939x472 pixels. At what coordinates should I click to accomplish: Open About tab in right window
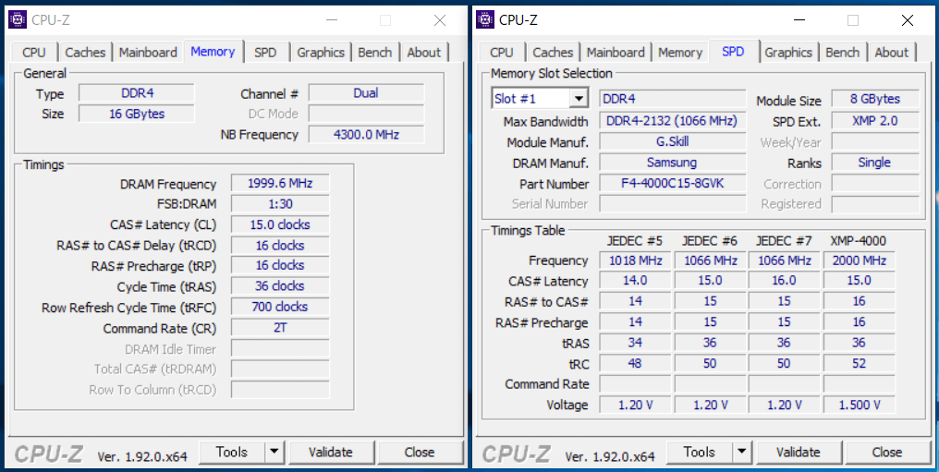892,53
